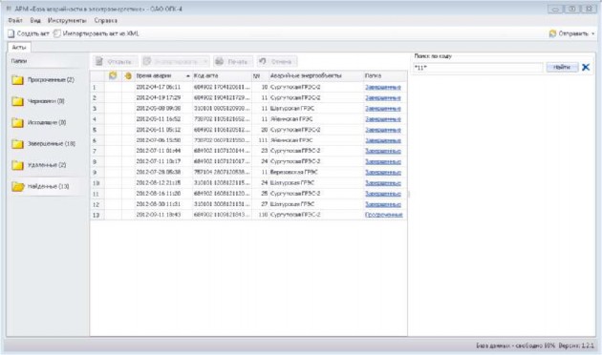Select the Завершенные (18) folder icon
Screen dimensions: 602x355
tap(17, 144)
